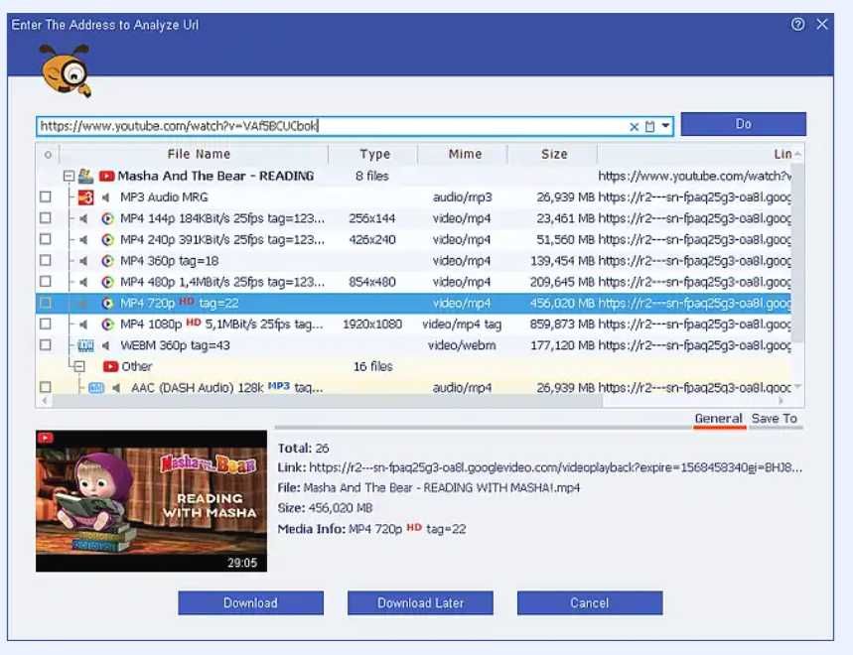
Task: Click the speaker icon in MP3 Audio MRG row
Action: 106,197
